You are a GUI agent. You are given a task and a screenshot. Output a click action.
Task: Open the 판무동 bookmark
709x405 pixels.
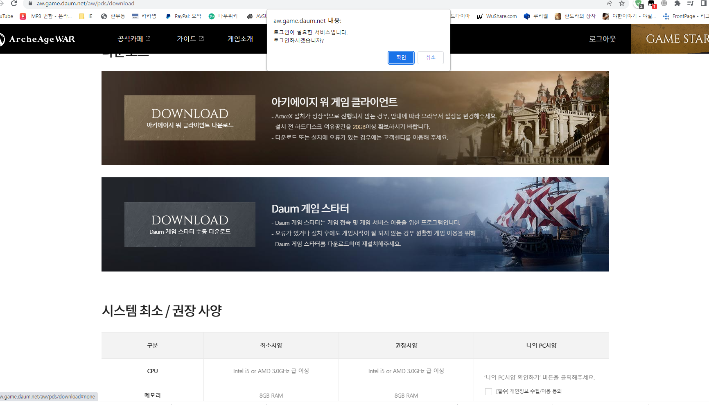pyautogui.click(x=113, y=16)
